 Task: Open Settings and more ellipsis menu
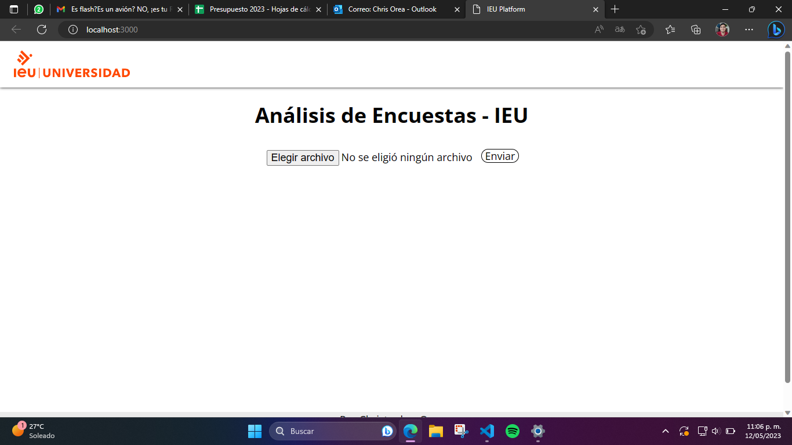click(749, 30)
